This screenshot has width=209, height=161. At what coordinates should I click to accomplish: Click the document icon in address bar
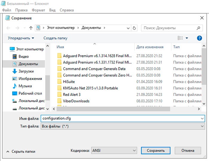[39, 28]
